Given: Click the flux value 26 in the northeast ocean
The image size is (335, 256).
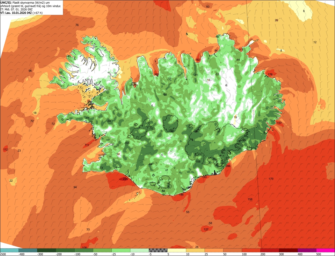Looking at the screenshot, I should click(x=276, y=20).
